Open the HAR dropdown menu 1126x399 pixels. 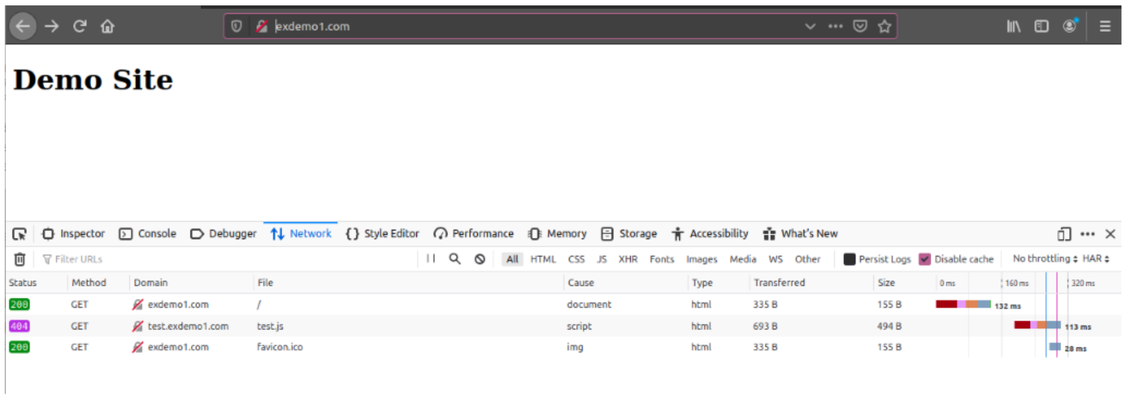[1095, 258]
